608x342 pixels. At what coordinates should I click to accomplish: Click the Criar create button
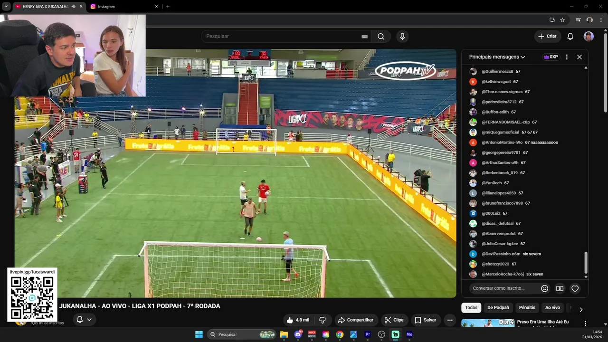pyautogui.click(x=547, y=37)
